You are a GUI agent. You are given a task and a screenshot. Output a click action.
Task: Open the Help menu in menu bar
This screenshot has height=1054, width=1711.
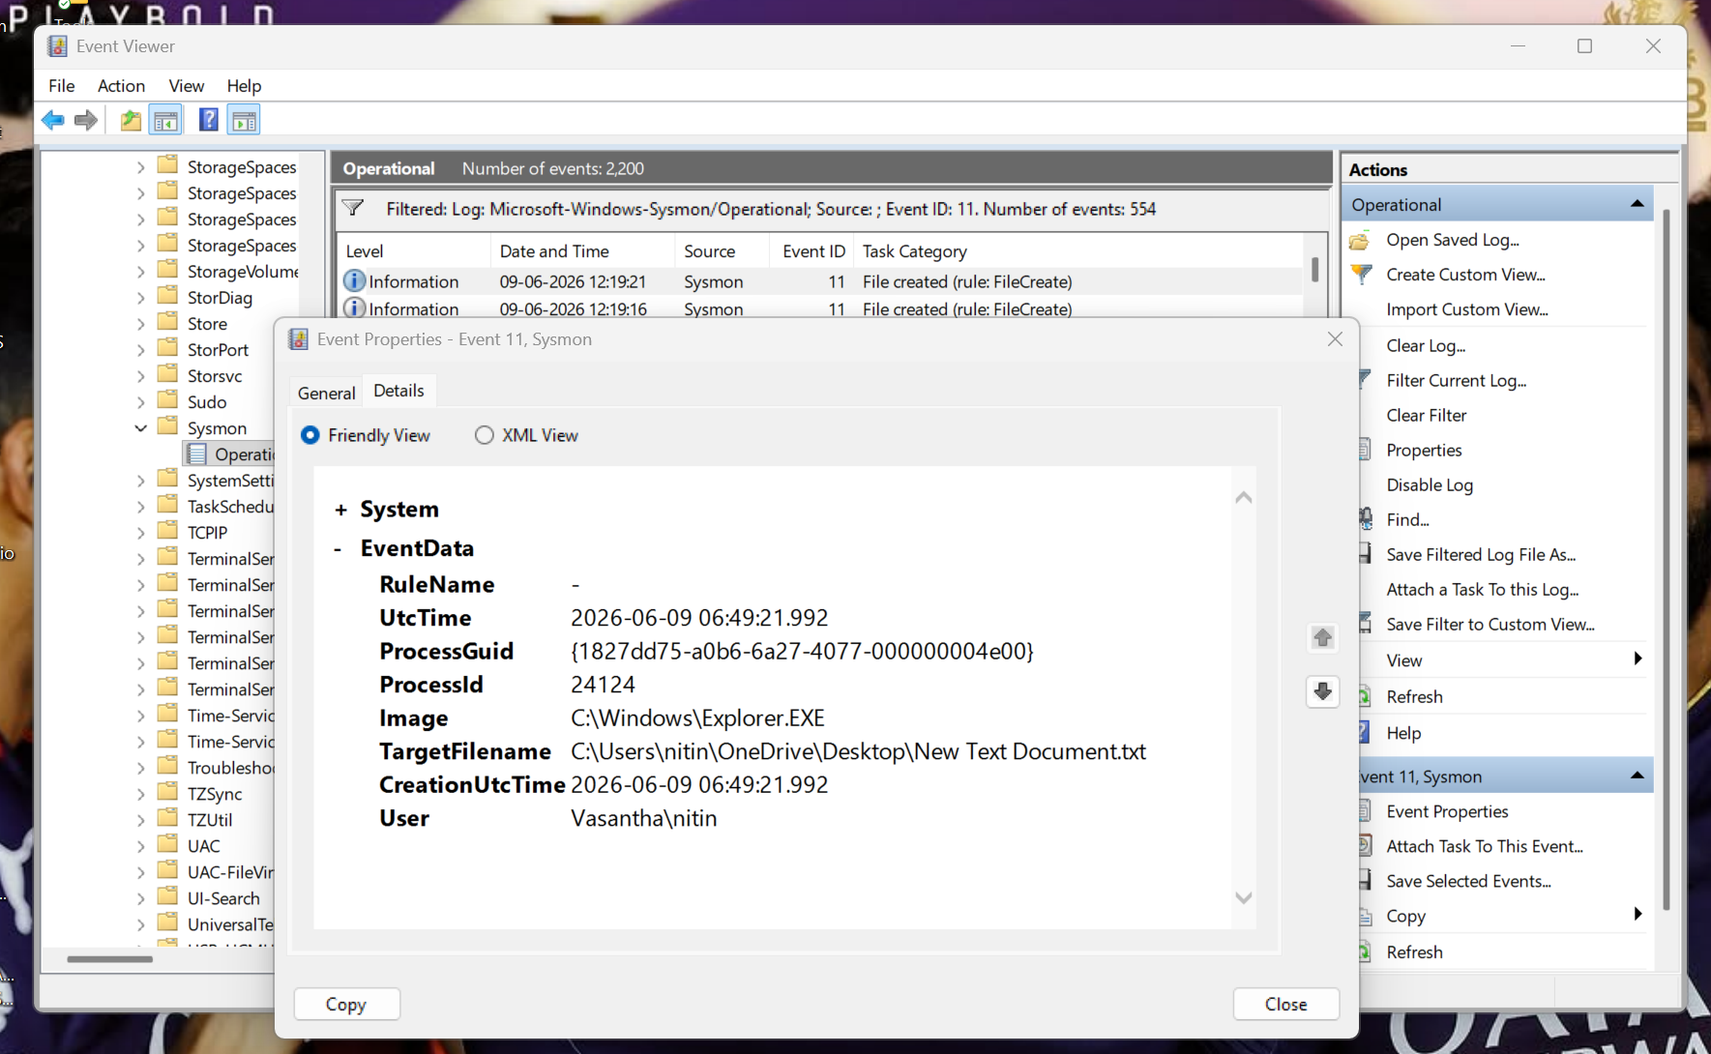coord(244,86)
